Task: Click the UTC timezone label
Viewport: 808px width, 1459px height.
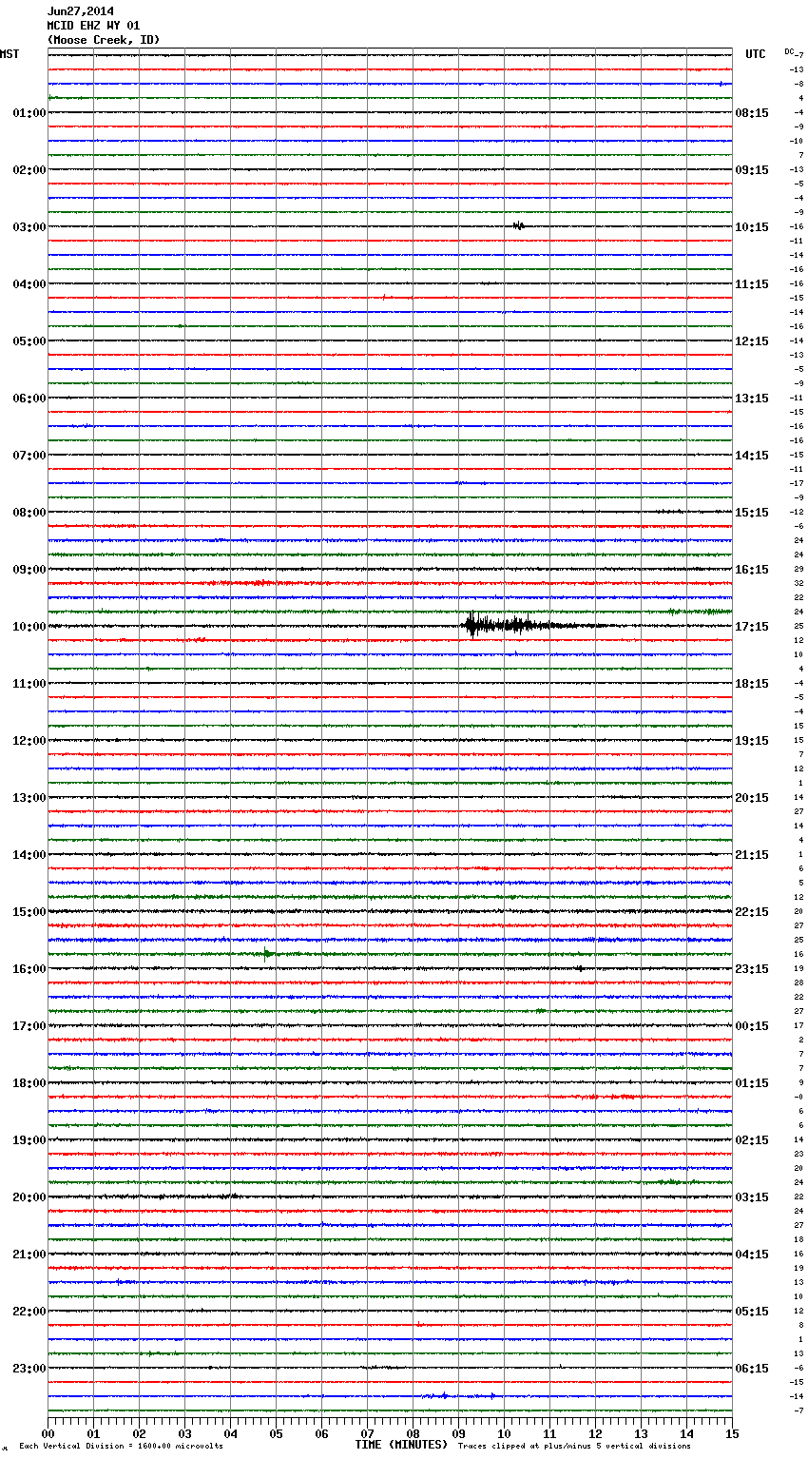Action: (756, 54)
